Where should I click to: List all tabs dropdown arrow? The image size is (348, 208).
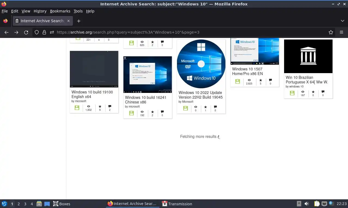[x=343, y=21]
